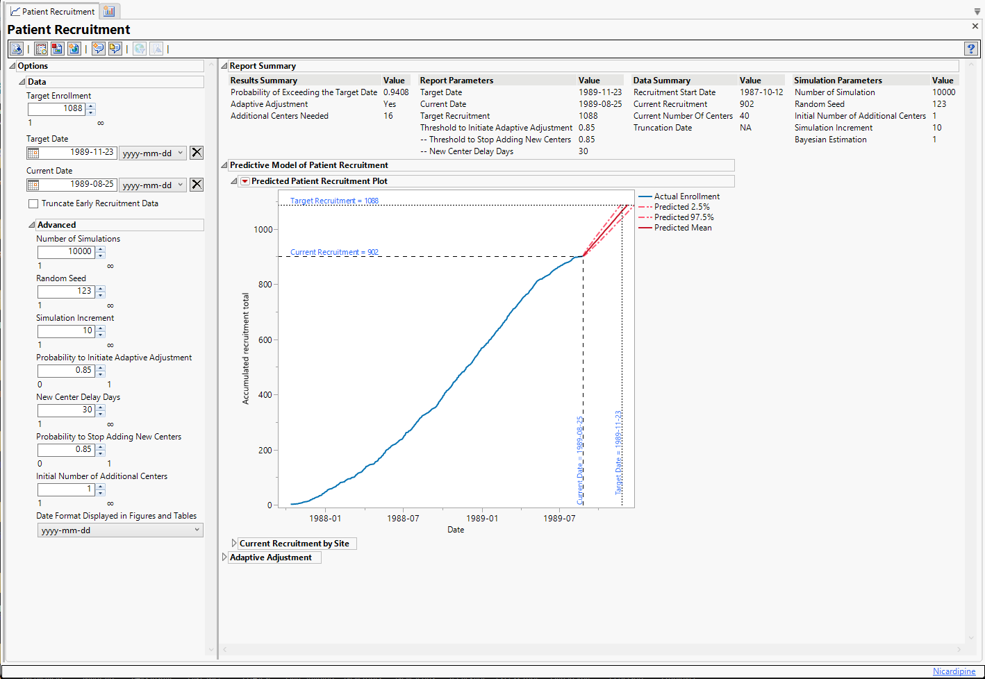Enable Truncate Early Recruitment Data checkbox
The height and width of the screenshot is (679, 985).
(33, 203)
